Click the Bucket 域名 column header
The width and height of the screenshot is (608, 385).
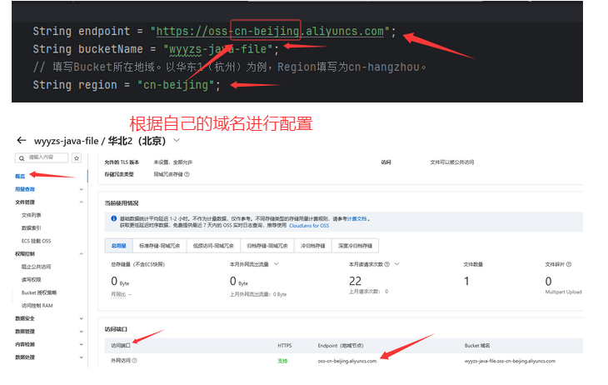pos(477,345)
